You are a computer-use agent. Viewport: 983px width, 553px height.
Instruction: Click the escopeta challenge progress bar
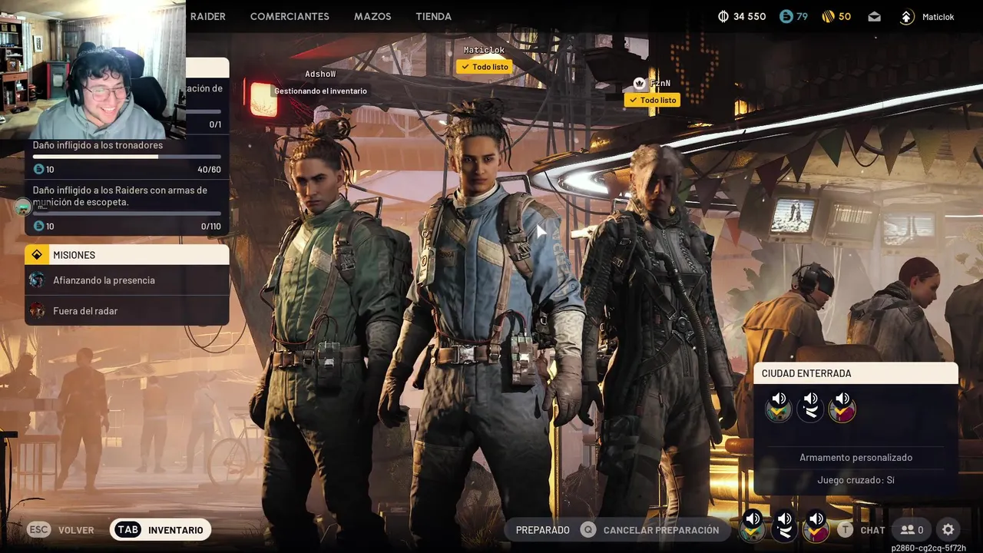(x=127, y=214)
